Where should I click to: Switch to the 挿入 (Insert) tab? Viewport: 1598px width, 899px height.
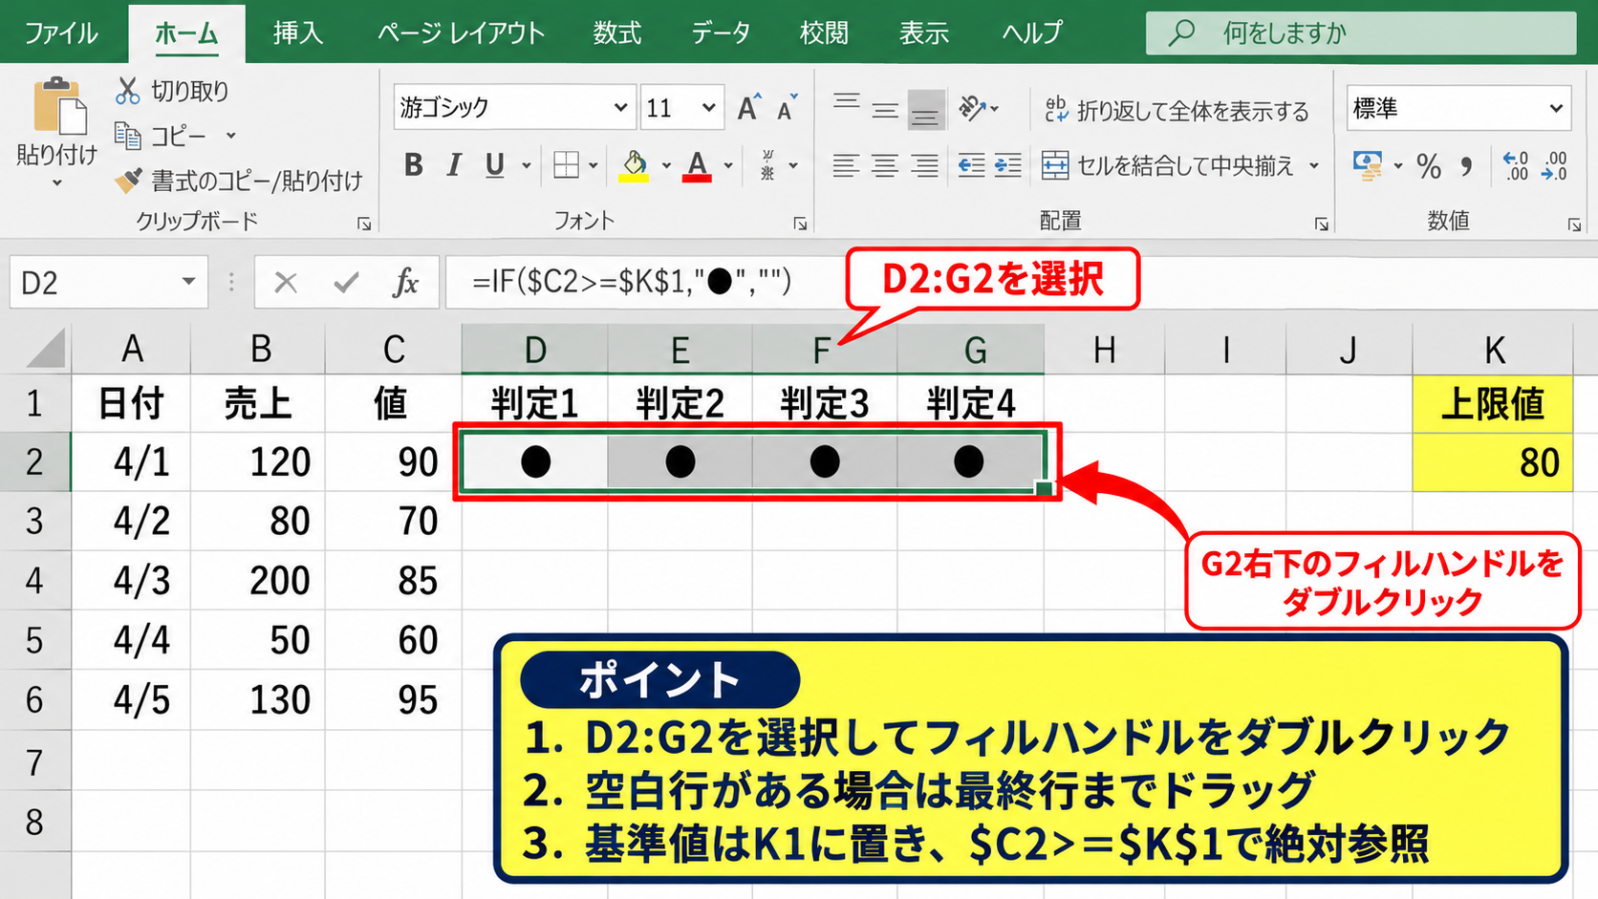[297, 33]
